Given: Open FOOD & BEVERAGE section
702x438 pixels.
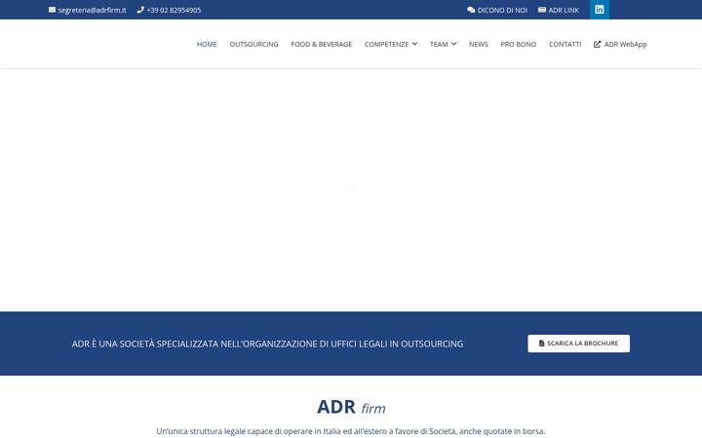Looking at the screenshot, I should coord(322,44).
